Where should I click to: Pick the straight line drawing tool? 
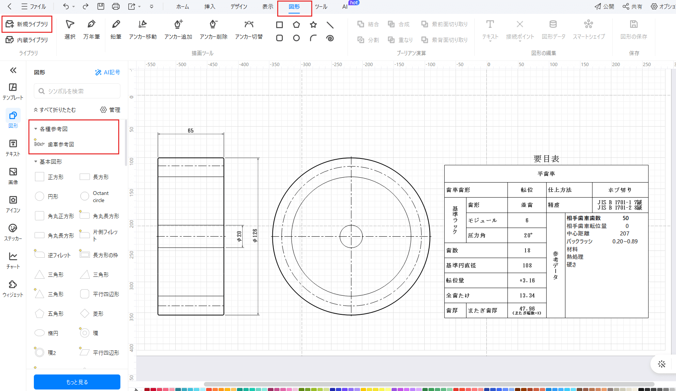pos(330,25)
